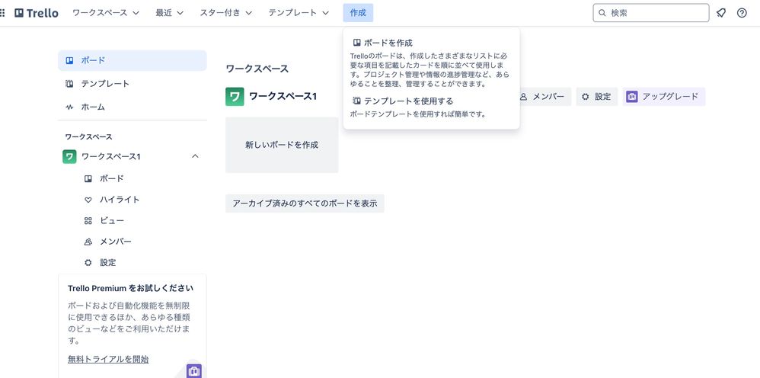Select ホーム in the sidebar
760x378 pixels.
[133, 107]
